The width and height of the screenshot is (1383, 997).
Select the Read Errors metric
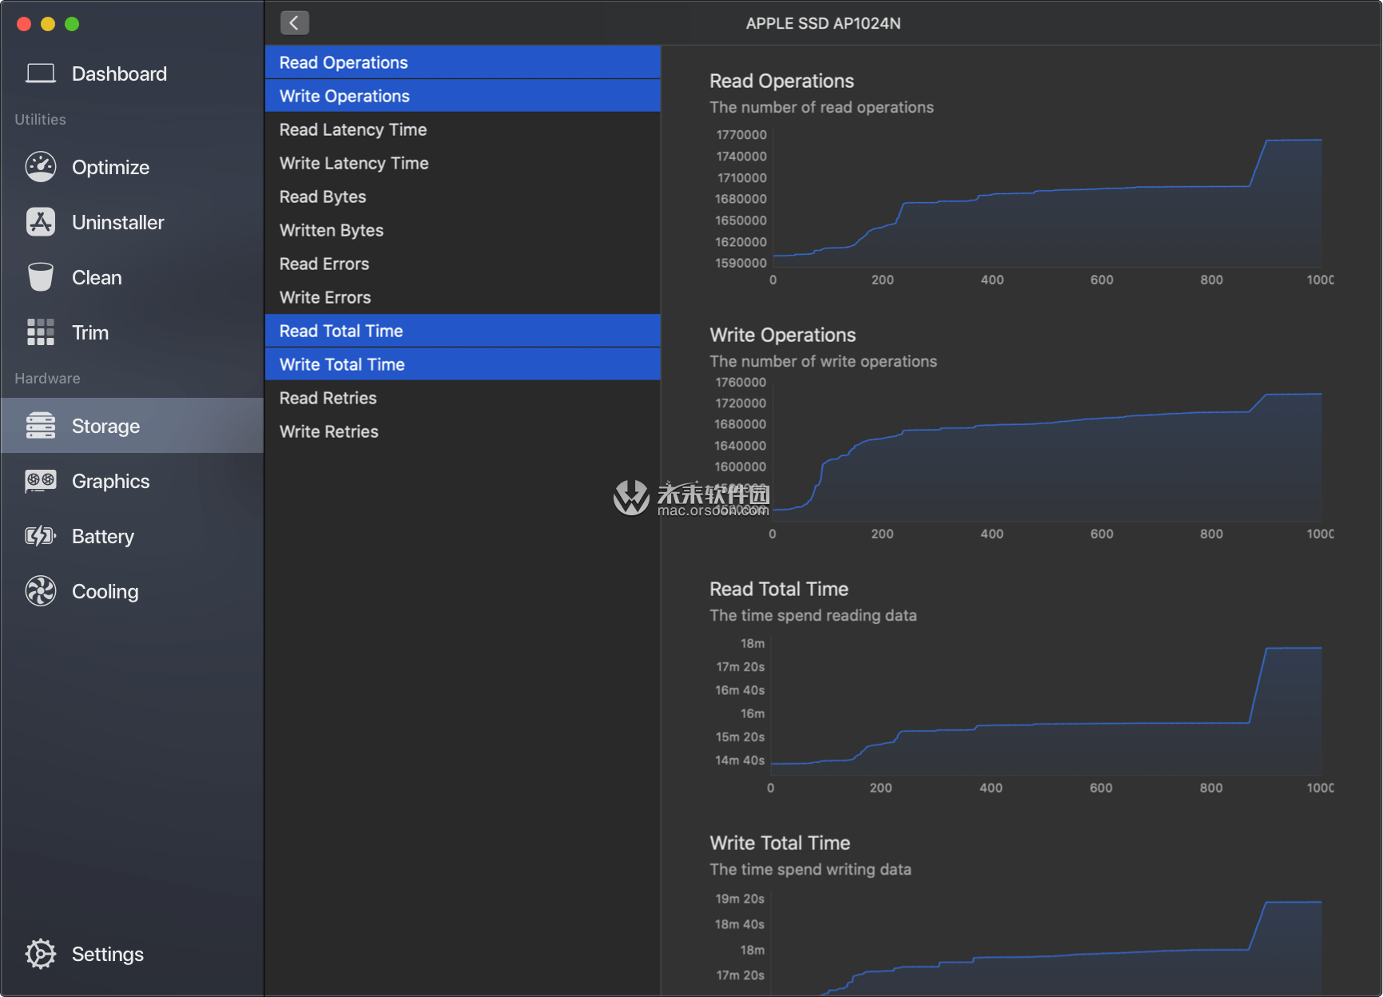(x=463, y=264)
